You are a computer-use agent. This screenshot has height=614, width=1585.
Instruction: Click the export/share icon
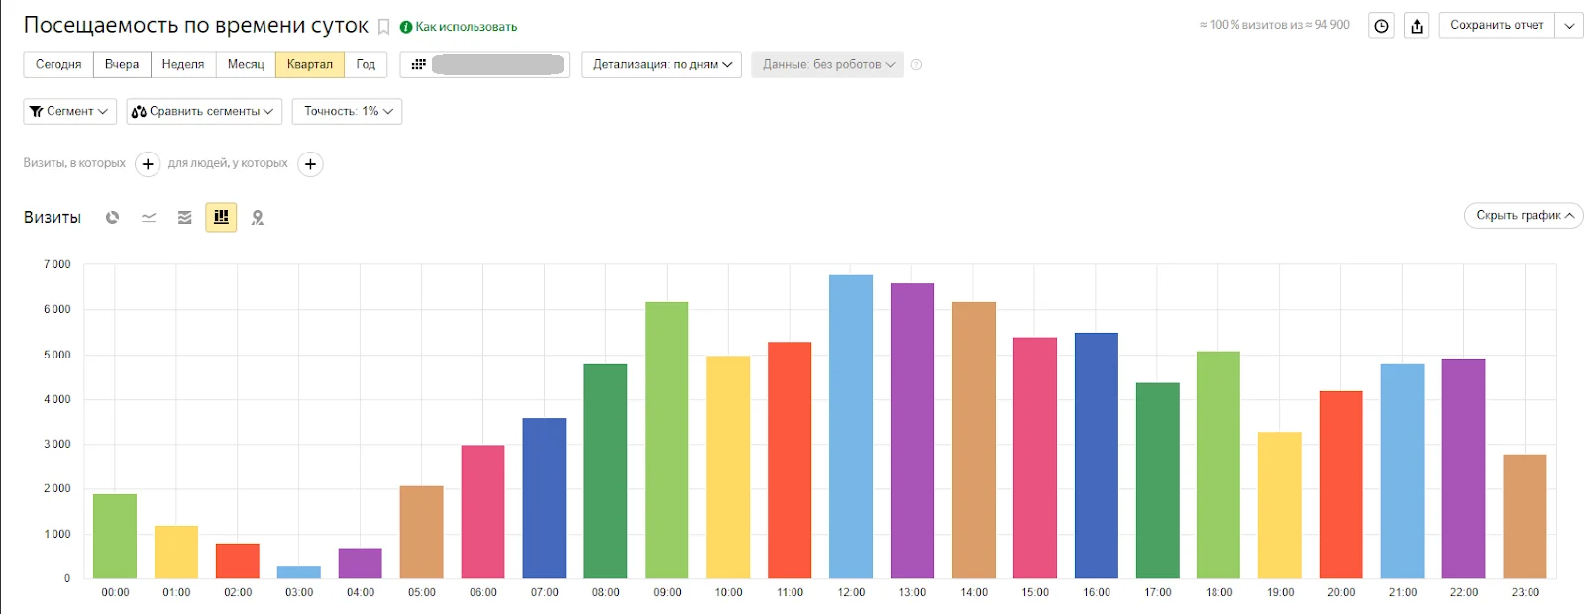pos(1417,26)
